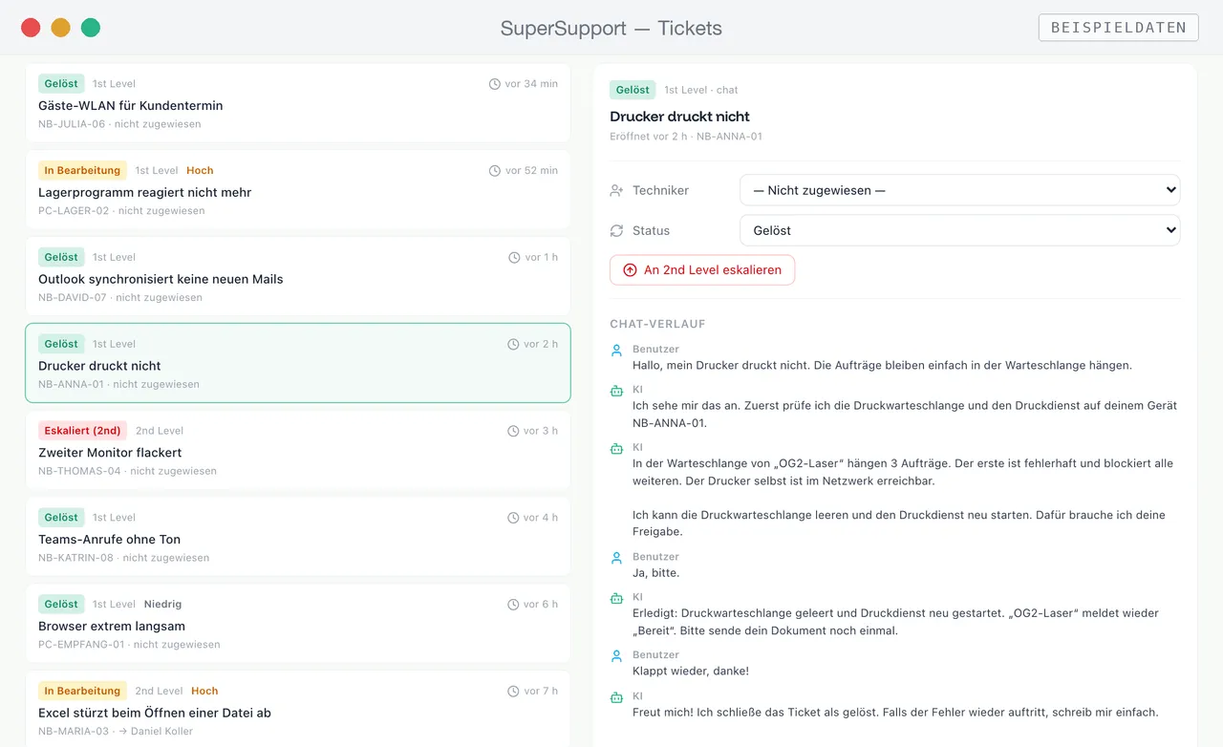Click 'Eröffnet vor 2 h · NB-ANNA-01' text
The height and width of the screenshot is (747, 1223).
[x=686, y=137]
